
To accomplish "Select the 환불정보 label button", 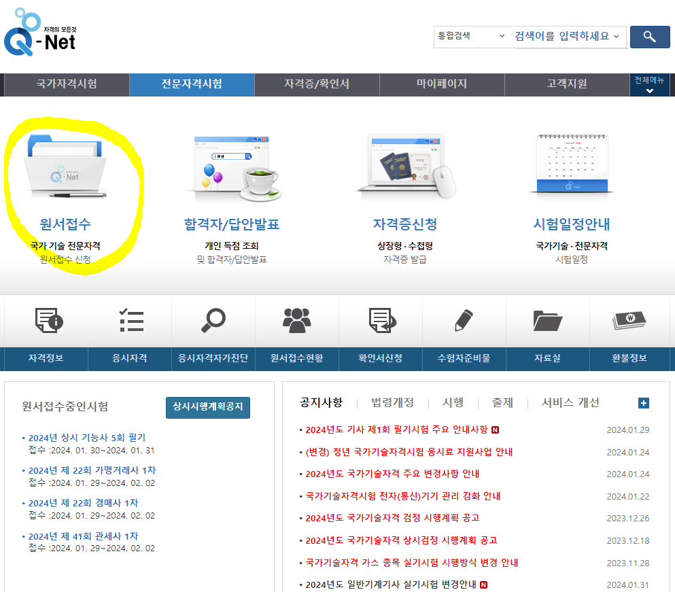I will [629, 359].
